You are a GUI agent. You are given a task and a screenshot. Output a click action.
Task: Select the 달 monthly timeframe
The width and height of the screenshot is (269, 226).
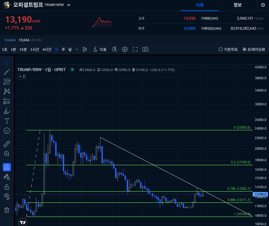click(70, 50)
